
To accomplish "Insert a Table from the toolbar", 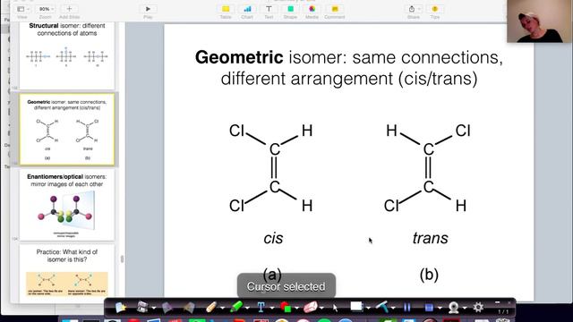I will (226, 9).
